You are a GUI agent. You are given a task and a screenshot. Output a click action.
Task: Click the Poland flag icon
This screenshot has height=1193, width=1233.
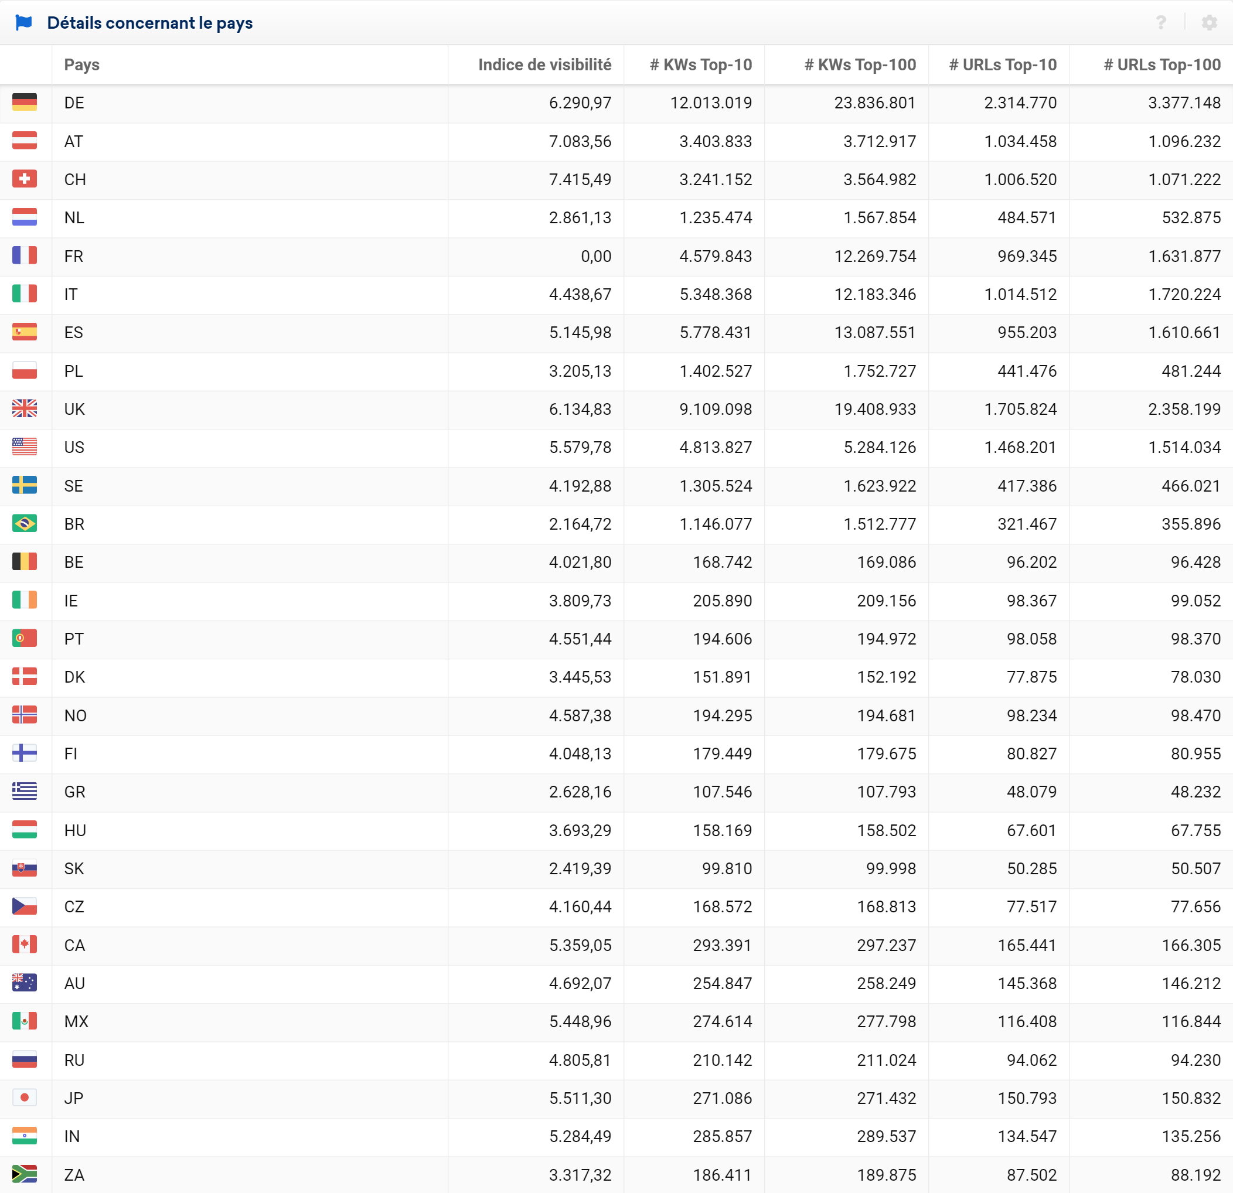(x=25, y=370)
